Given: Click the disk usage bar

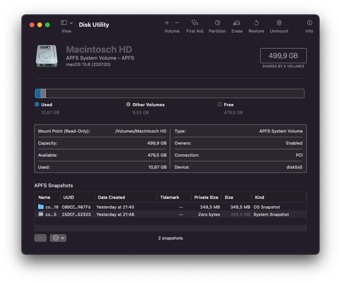Looking at the screenshot, I should pyautogui.click(x=170, y=93).
